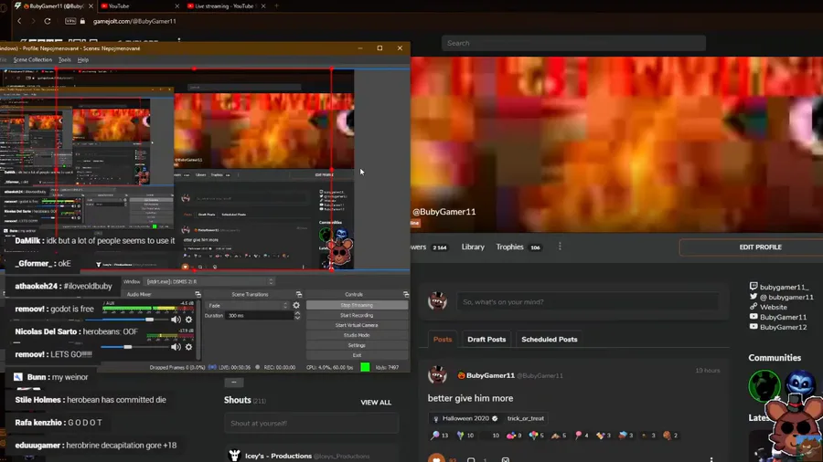Switch to the Posts tab
The image size is (823, 462).
(443, 340)
